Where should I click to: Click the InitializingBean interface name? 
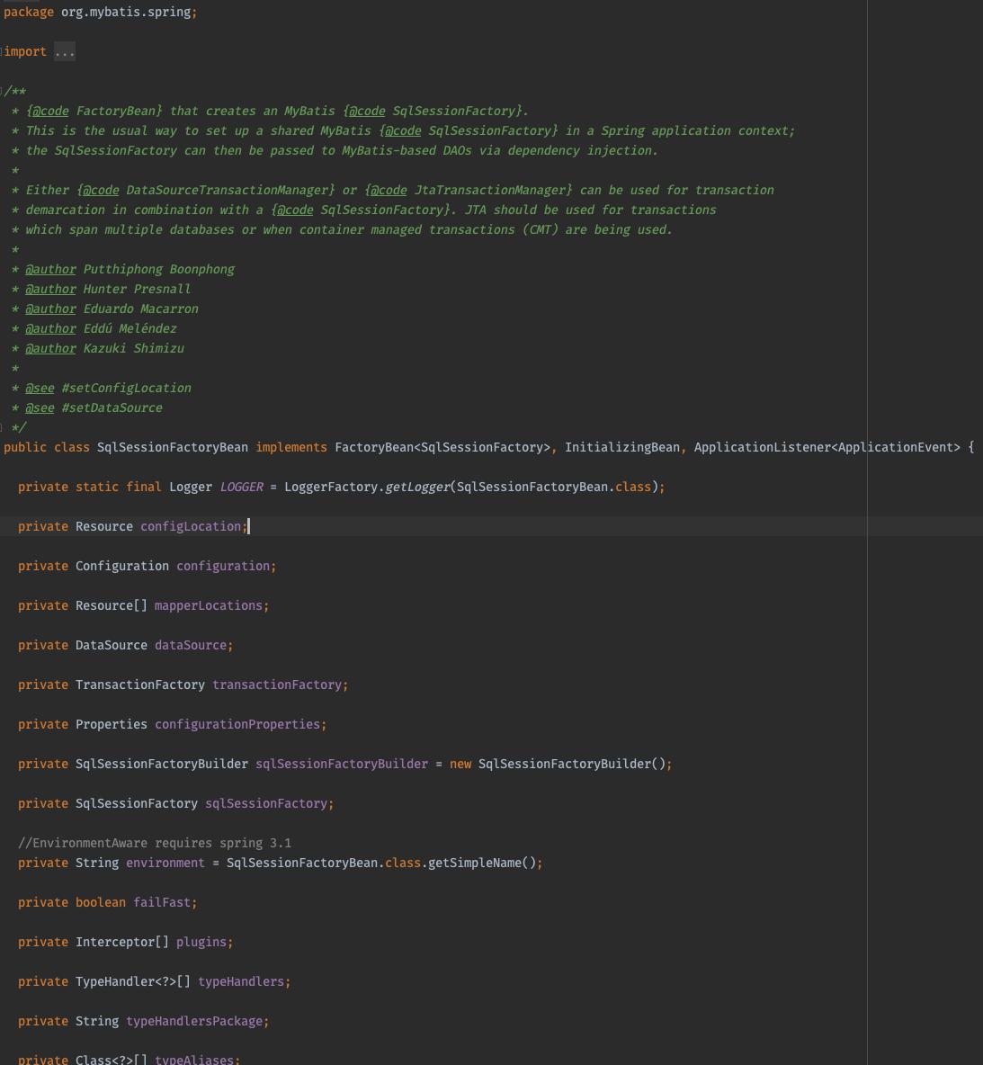click(x=622, y=447)
